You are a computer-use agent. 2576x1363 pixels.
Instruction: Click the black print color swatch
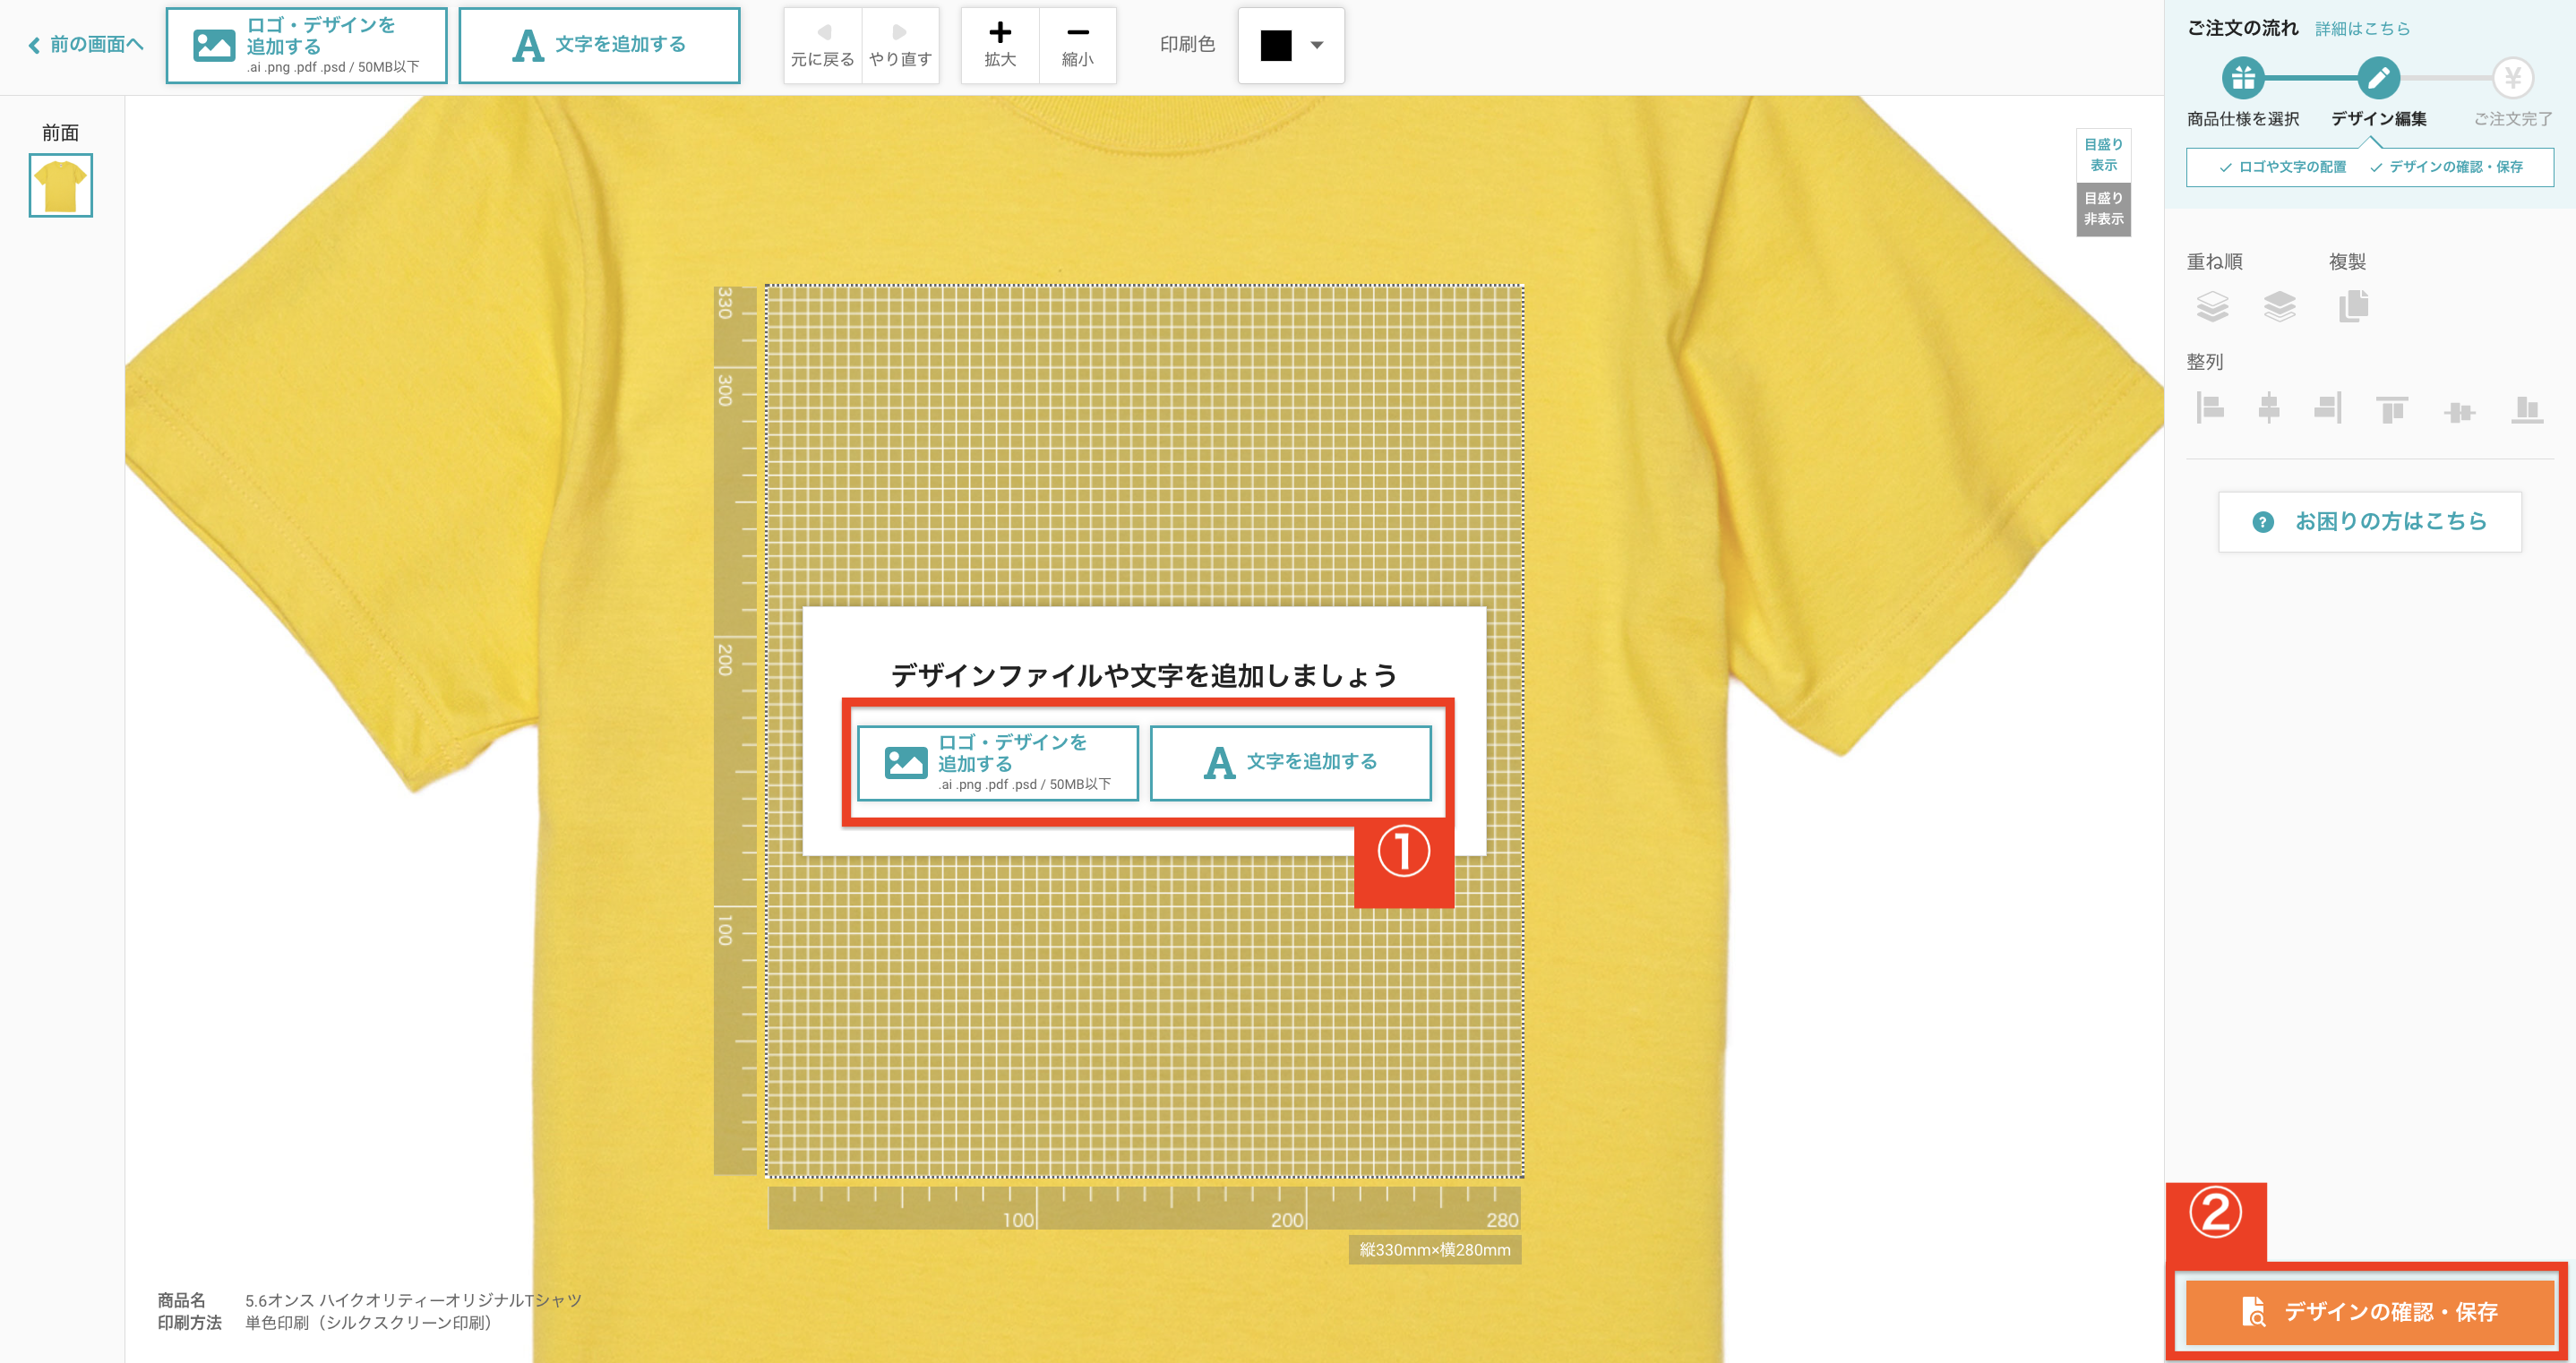click(1275, 45)
